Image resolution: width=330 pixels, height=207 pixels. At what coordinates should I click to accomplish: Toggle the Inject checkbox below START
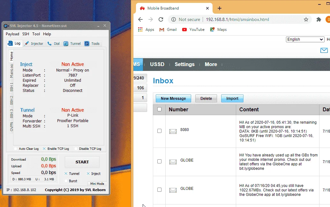[88, 173]
